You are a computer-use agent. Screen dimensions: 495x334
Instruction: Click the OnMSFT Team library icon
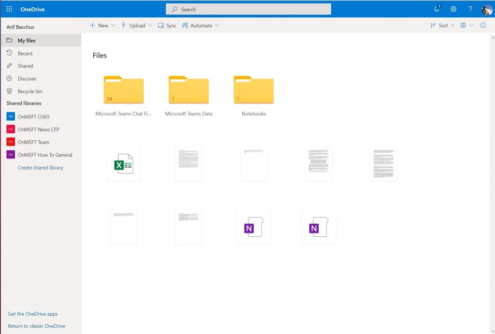coord(11,142)
